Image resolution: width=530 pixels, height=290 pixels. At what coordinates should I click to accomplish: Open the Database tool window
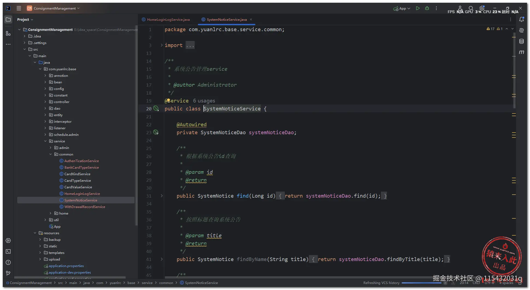[522, 41]
